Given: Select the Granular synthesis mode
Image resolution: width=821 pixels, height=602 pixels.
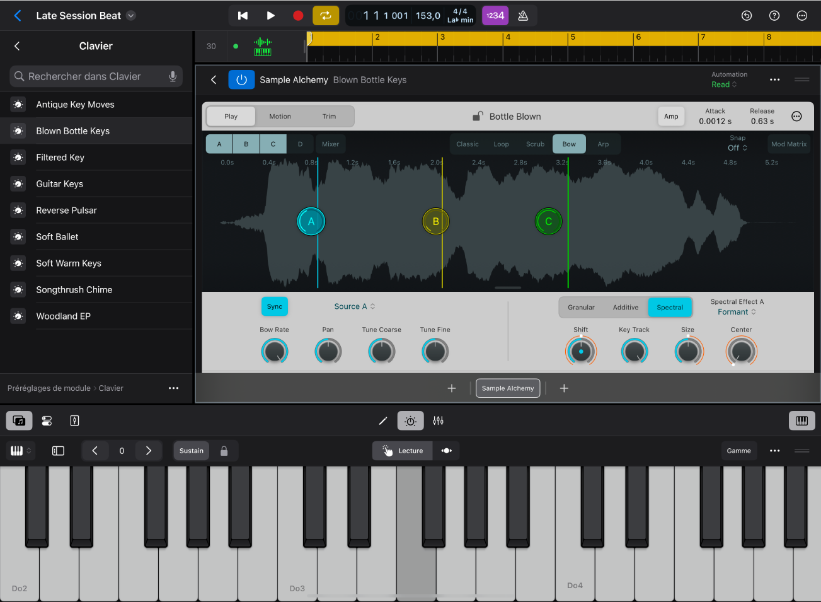Looking at the screenshot, I should (581, 308).
